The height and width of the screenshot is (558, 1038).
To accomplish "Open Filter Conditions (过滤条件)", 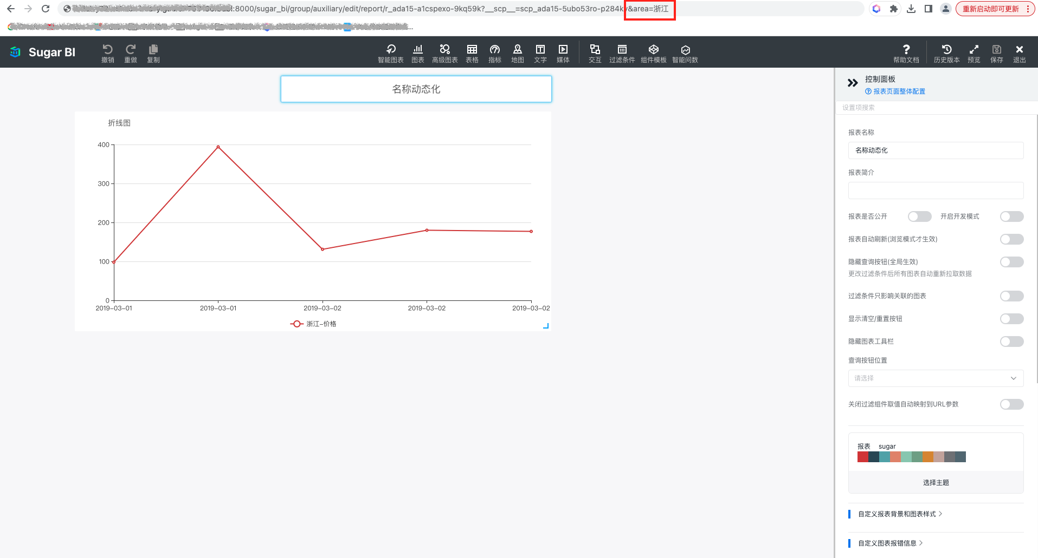I will (x=622, y=53).
